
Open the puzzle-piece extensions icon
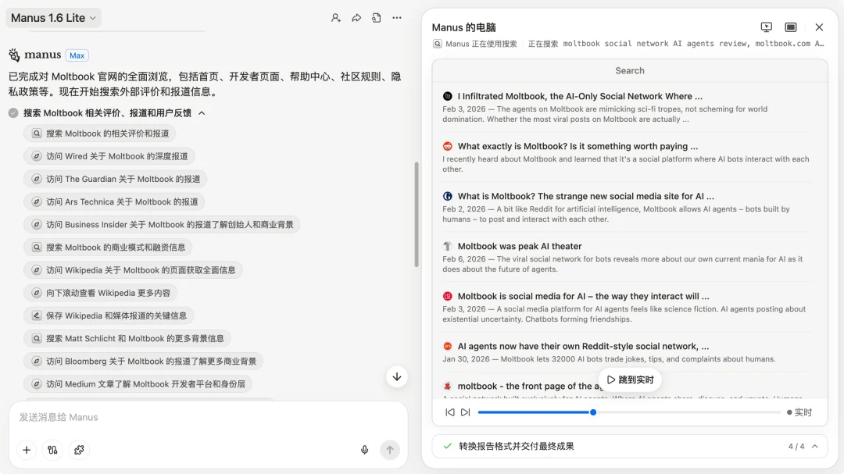pyautogui.click(x=78, y=450)
